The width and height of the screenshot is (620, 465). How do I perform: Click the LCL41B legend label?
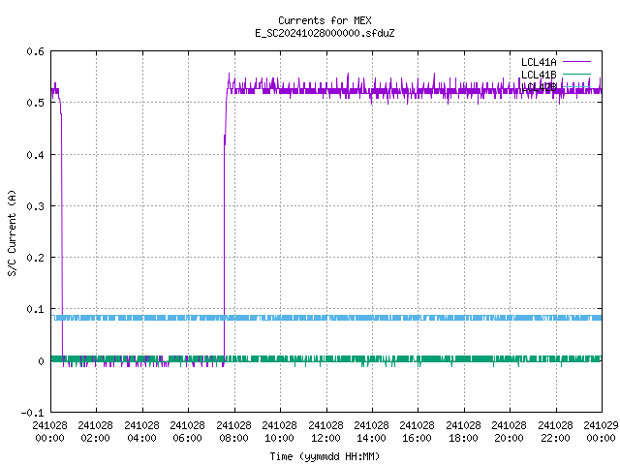pyautogui.click(x=539, y=75)
